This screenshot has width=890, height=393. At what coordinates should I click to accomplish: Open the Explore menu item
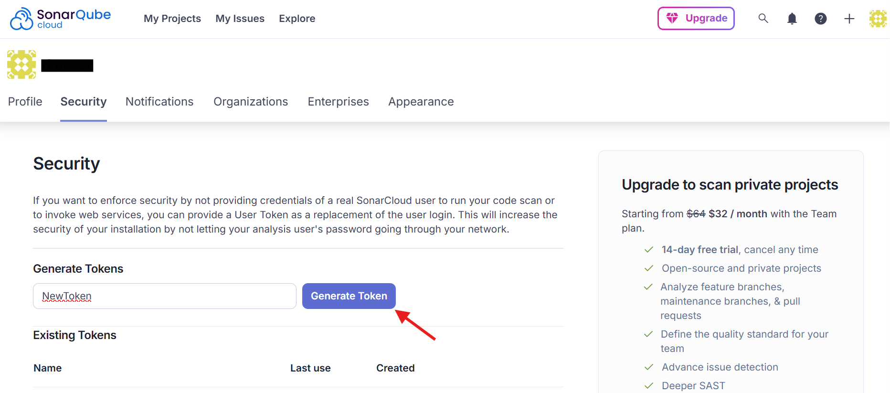[297, 19]
